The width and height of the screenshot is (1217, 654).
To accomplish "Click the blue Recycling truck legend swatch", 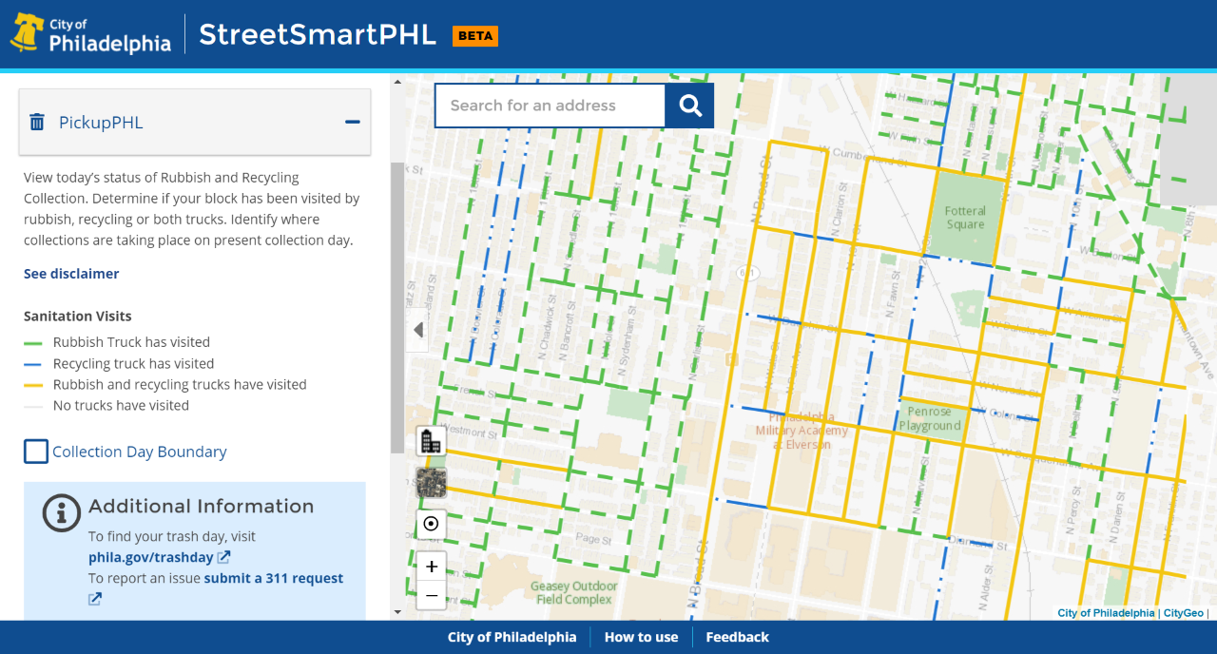I will (x=33, y=364).
